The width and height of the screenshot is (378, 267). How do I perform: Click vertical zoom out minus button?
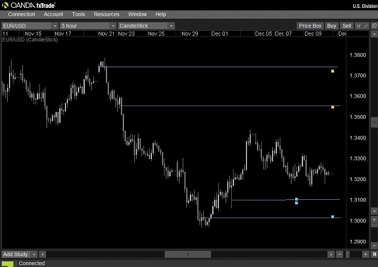click(374, 246)
